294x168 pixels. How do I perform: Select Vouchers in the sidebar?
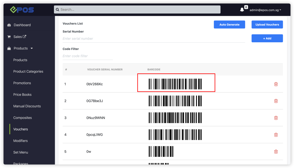[21, 129]
